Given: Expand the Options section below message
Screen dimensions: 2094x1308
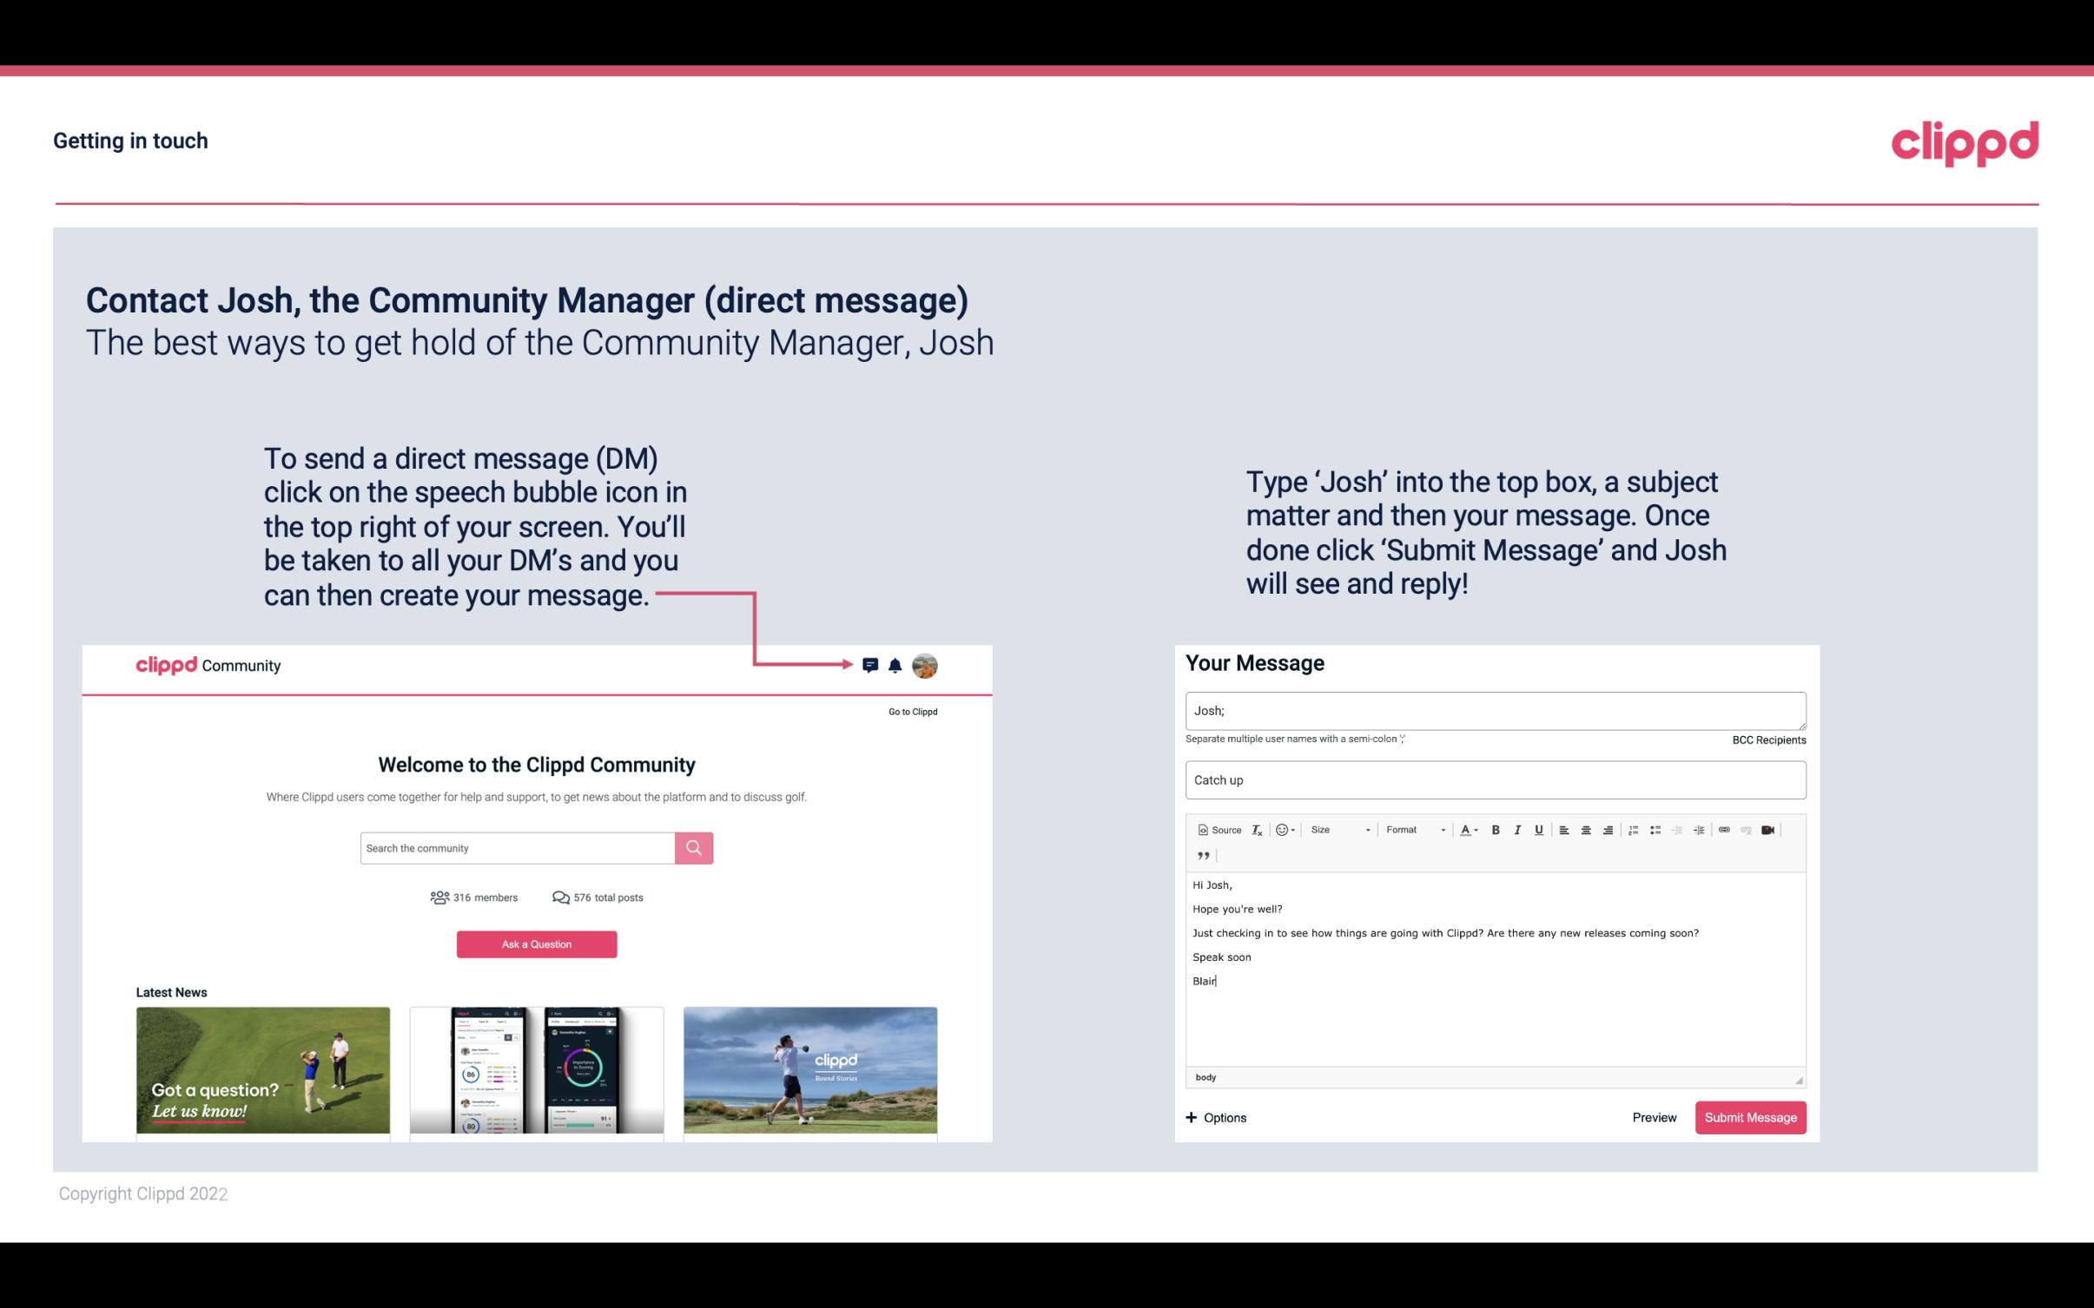Looking at the screenshot, I should coord(1215,1117).
